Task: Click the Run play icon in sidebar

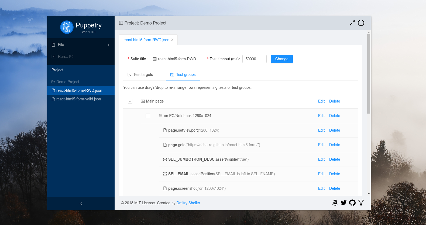Action: [53, 57]
